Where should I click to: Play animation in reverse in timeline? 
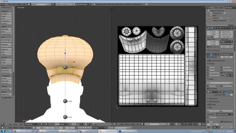pos(84,128)
